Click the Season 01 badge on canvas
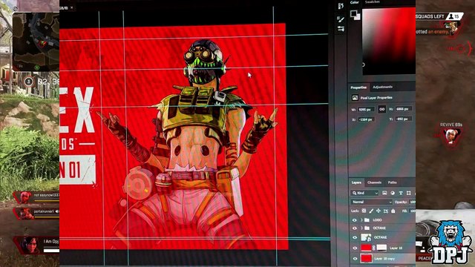Screen dimensions: 475x267 77,170
